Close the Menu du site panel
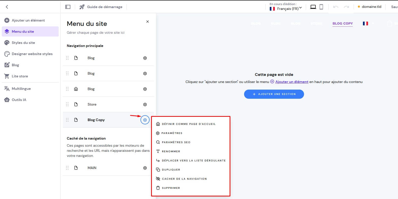The image size is (398, 199). tap(148, 22)
